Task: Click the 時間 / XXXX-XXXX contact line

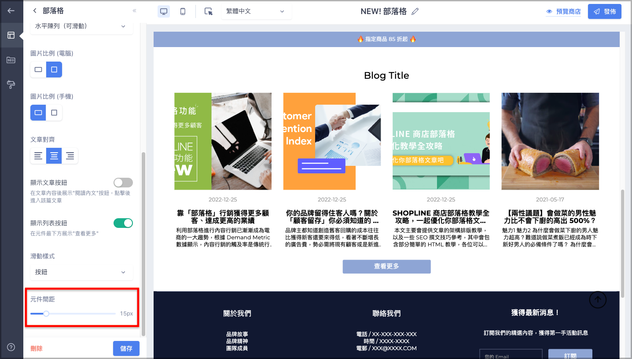Action: (x=386, y=341)
